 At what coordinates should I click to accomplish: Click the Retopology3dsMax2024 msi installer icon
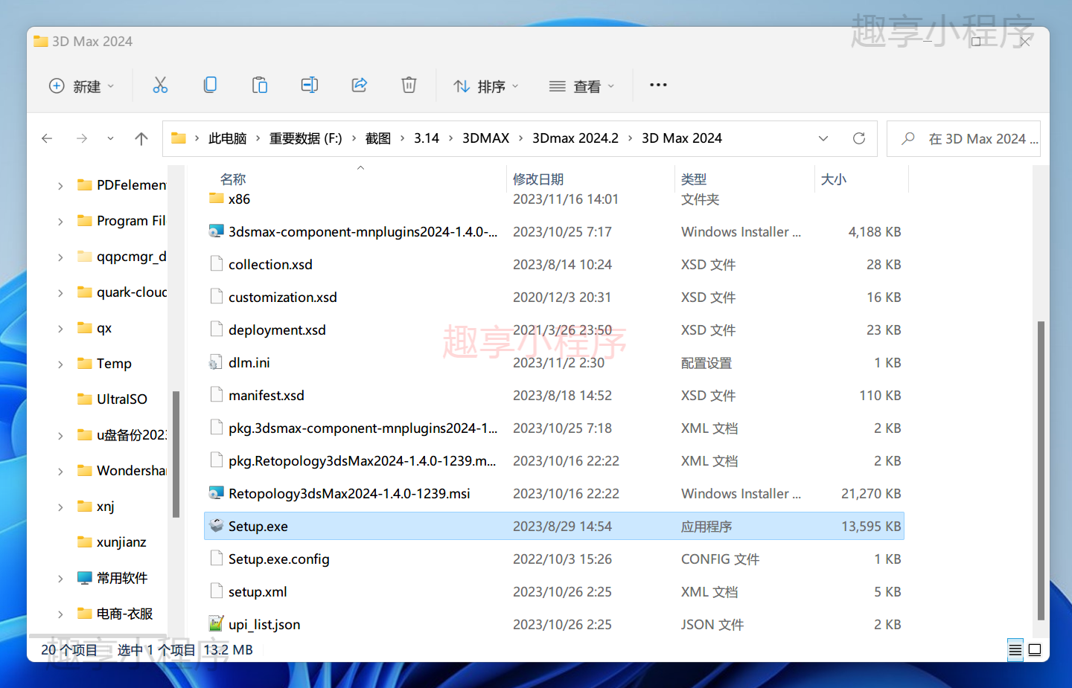tap(216, 493)
